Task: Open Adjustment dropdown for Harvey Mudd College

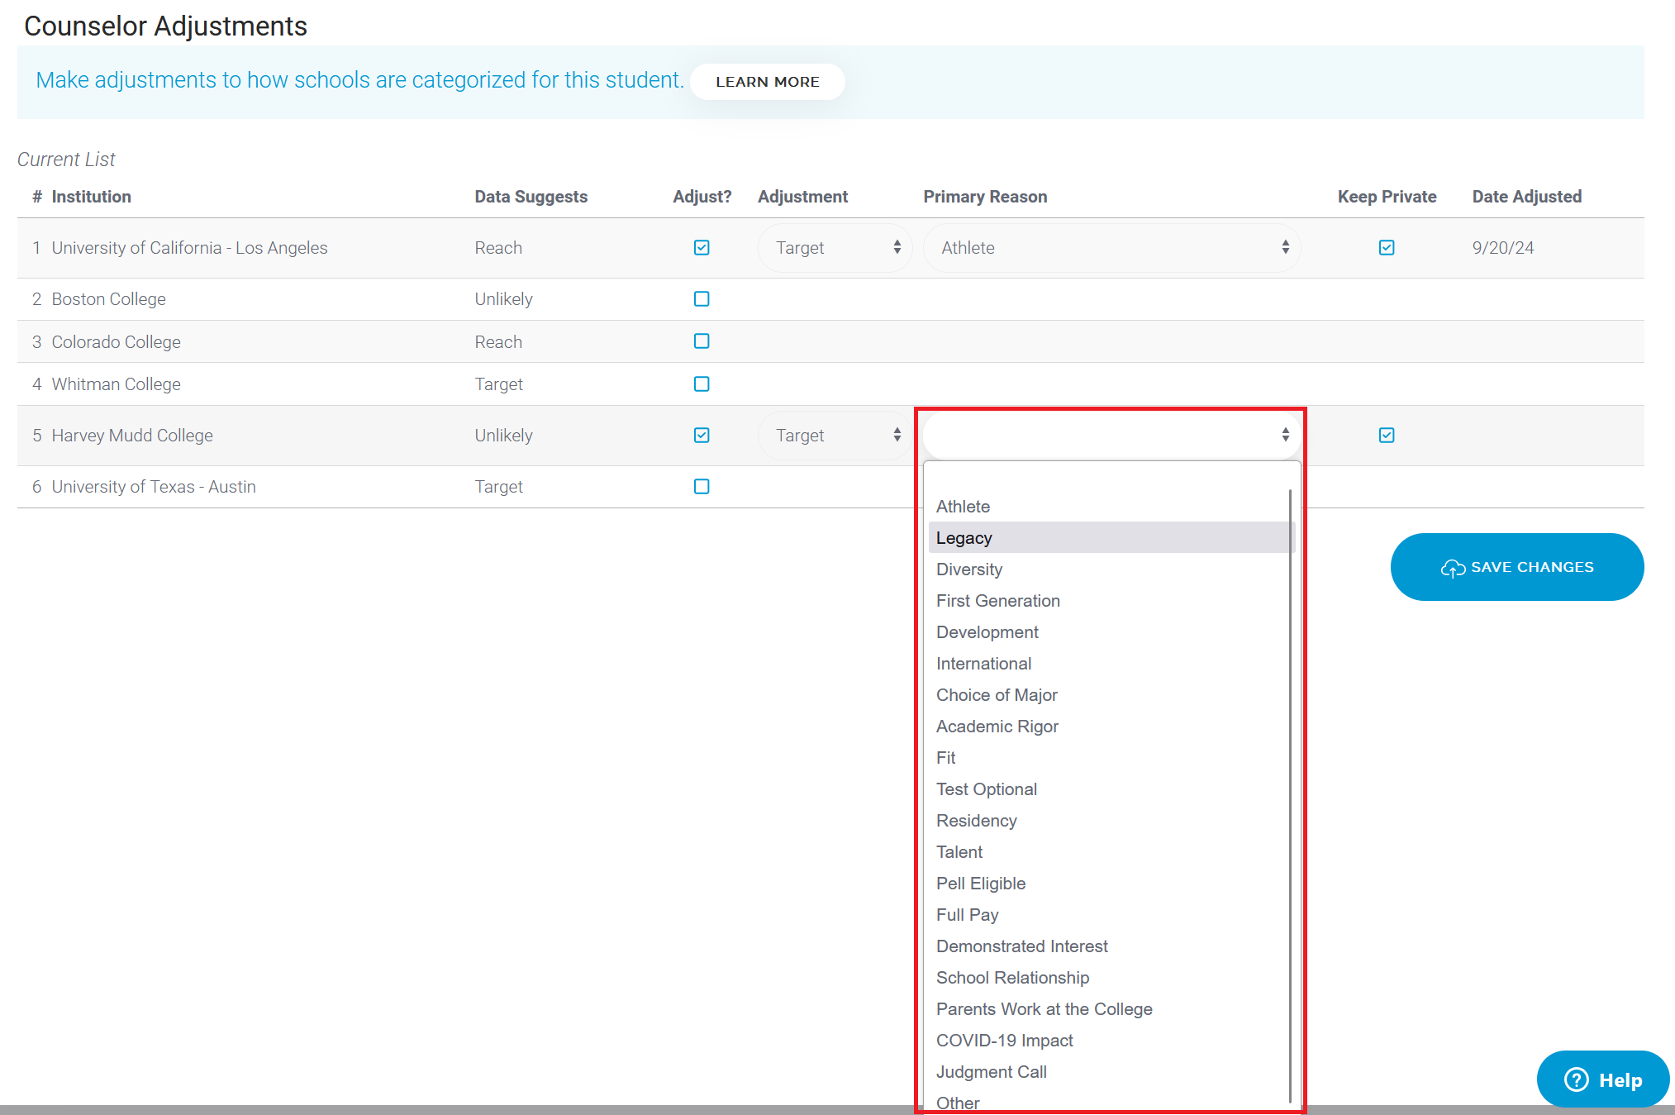Action: (835, 436)
